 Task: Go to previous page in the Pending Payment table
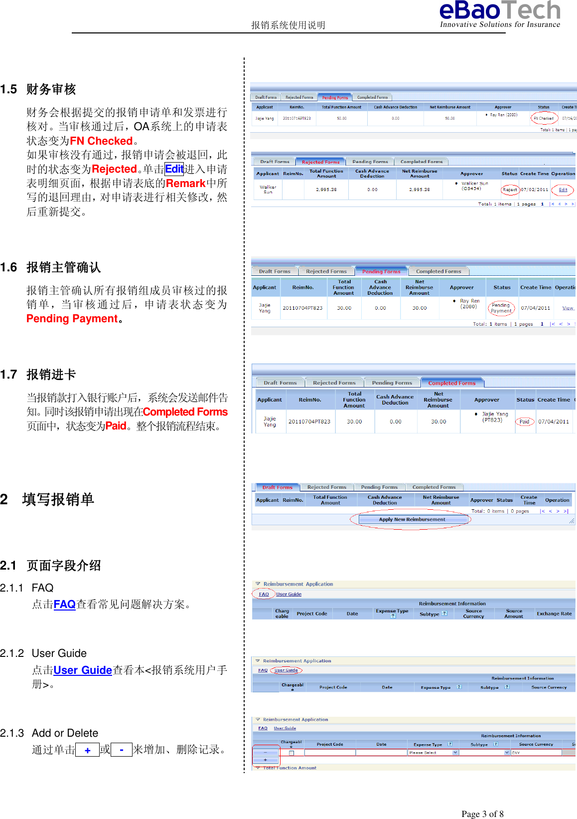[x=561, y=324]
